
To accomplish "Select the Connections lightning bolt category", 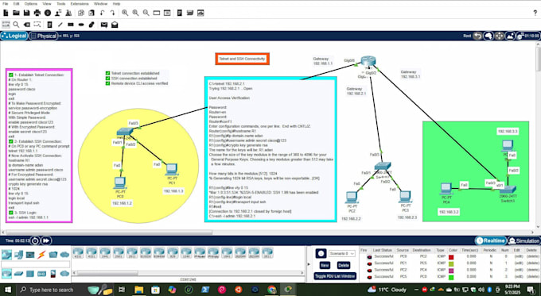I will click(41, 255).
